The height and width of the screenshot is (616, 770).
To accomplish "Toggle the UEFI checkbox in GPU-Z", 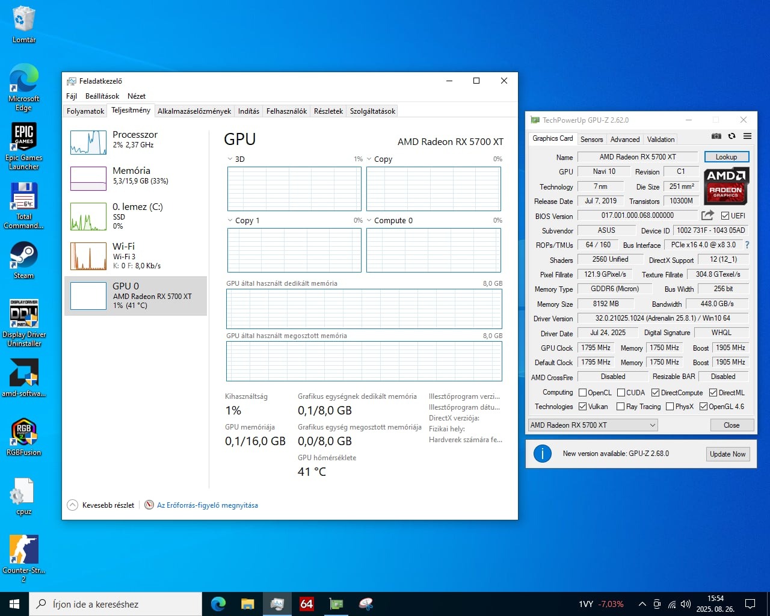I will (725, 216).
